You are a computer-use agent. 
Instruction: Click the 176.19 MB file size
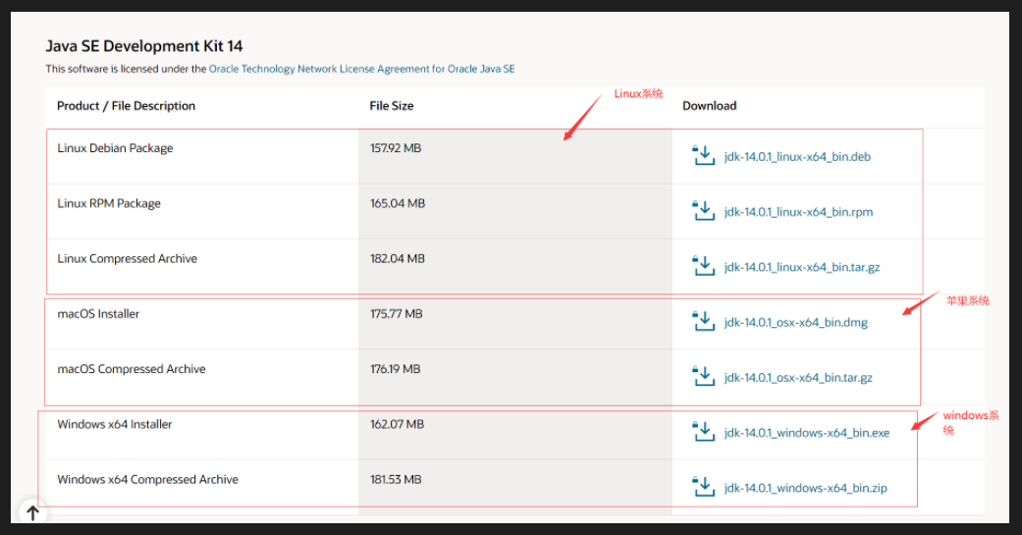[396, 369]
